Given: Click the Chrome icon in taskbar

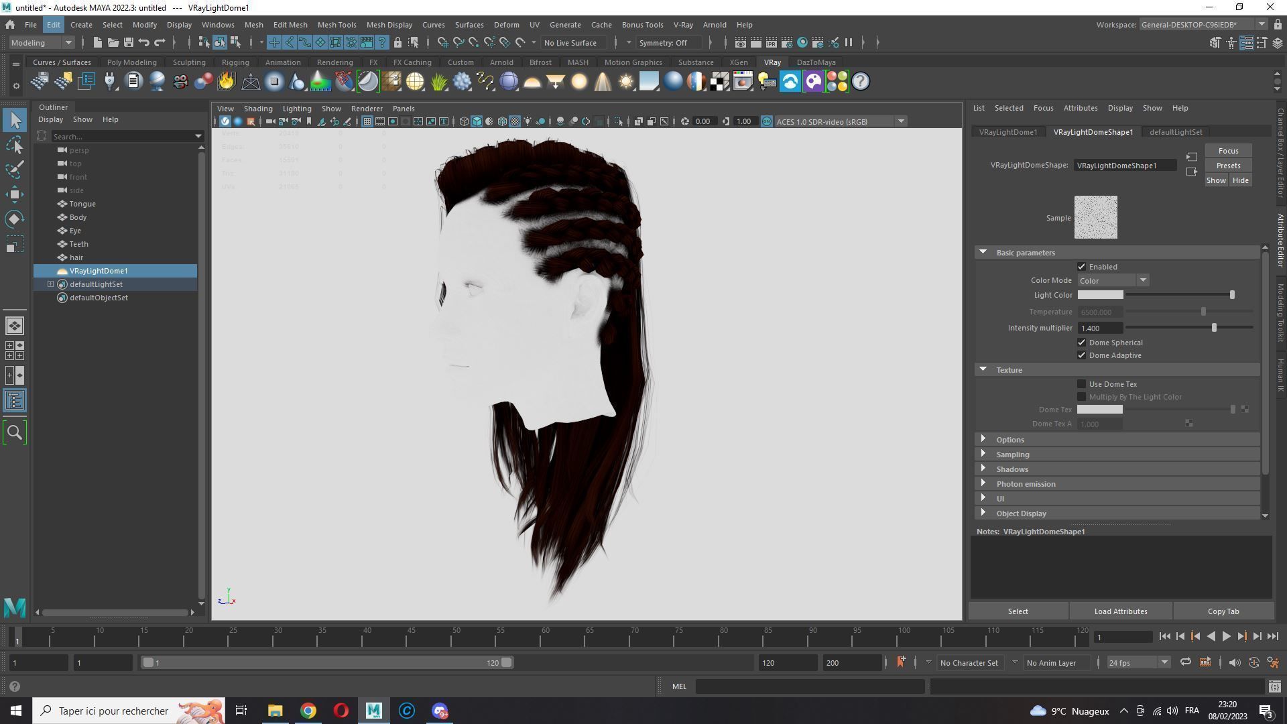Looking at the screenshot, I should point(308,711).
